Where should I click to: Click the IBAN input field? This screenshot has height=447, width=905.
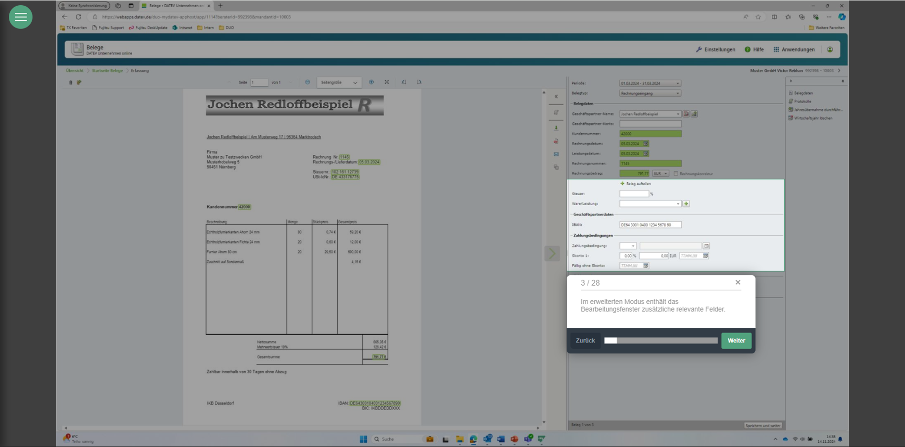point(650,225)
